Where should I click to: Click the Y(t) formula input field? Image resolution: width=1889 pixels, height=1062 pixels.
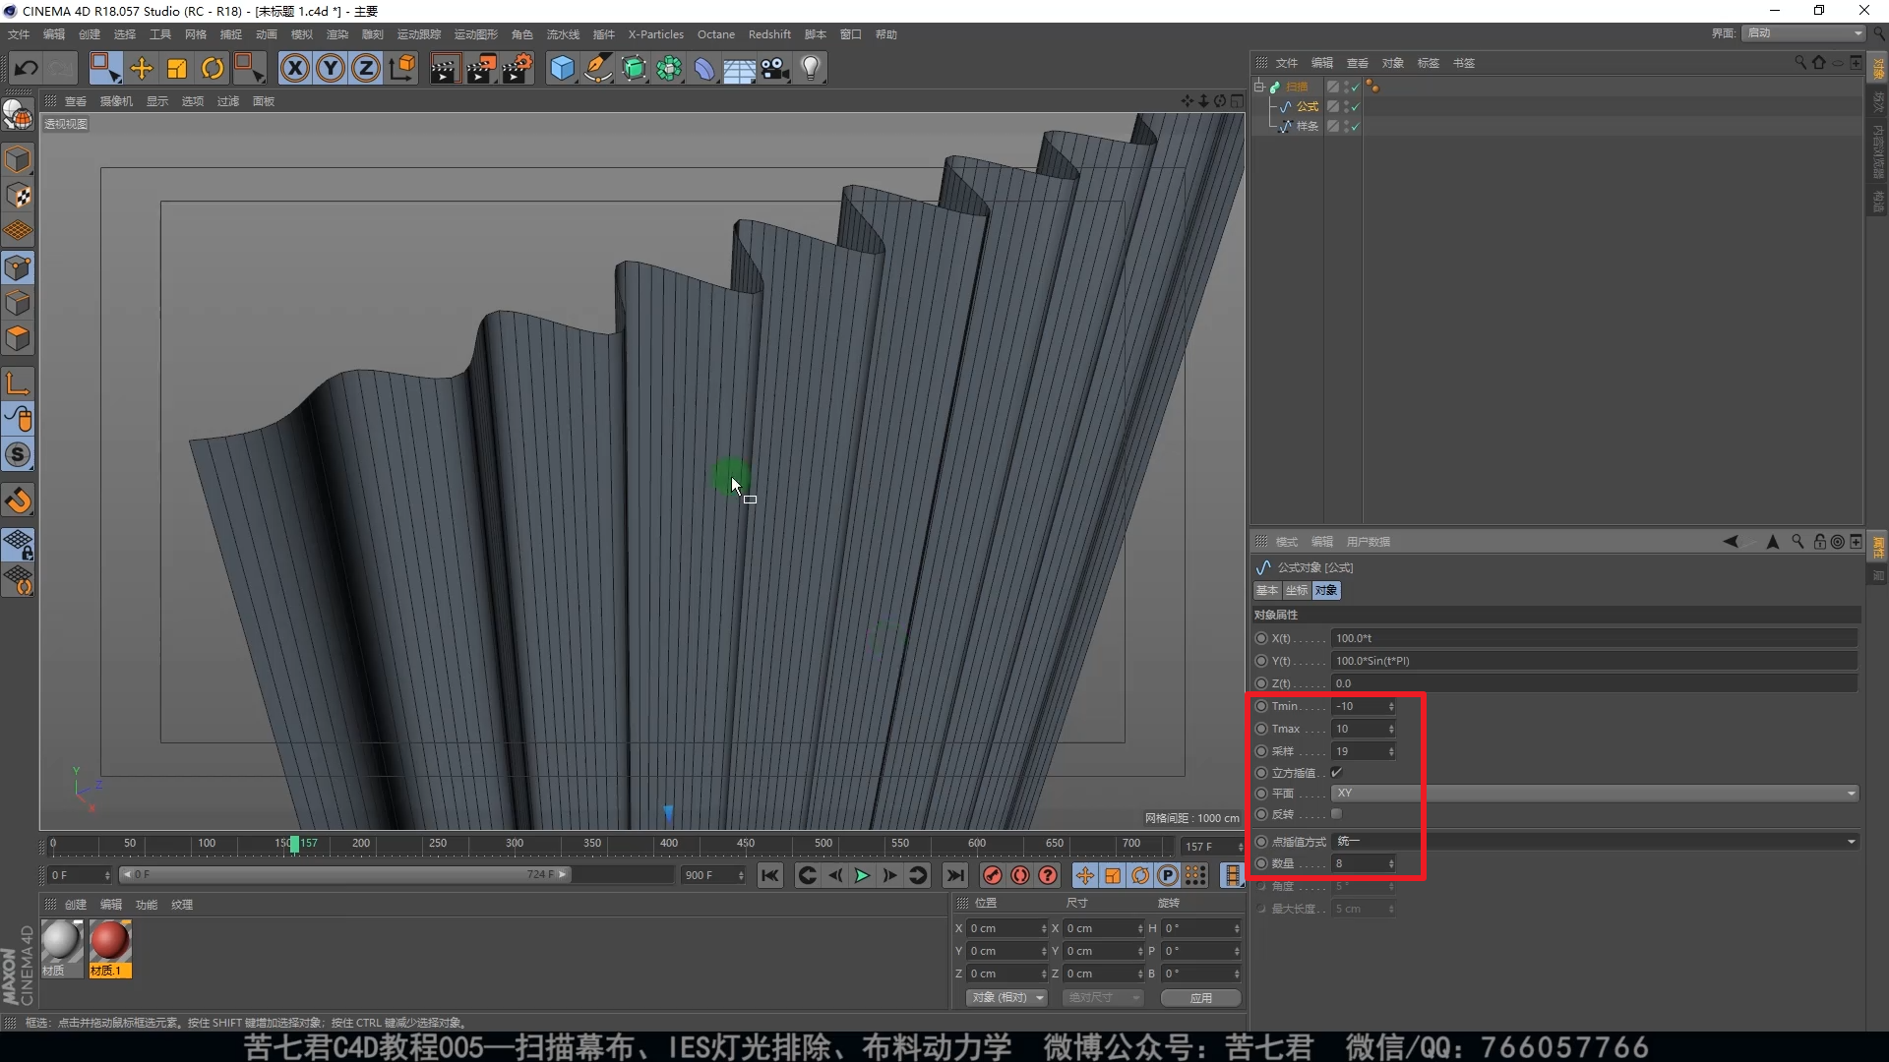pos(1594,661)
